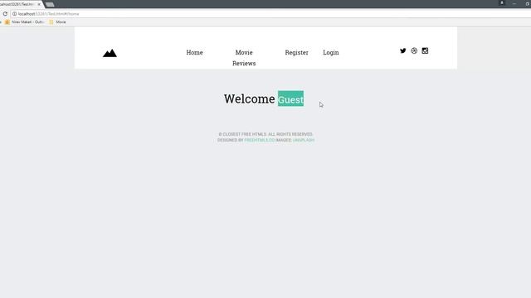Click the address bar URL field

point(271,14)
